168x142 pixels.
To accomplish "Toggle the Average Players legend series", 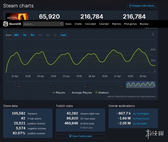I will click(x=80, y=93).
